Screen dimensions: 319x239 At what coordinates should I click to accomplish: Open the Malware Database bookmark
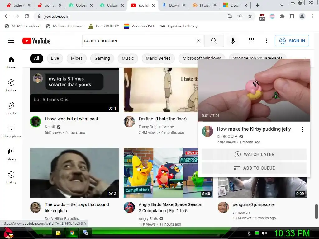65,26
